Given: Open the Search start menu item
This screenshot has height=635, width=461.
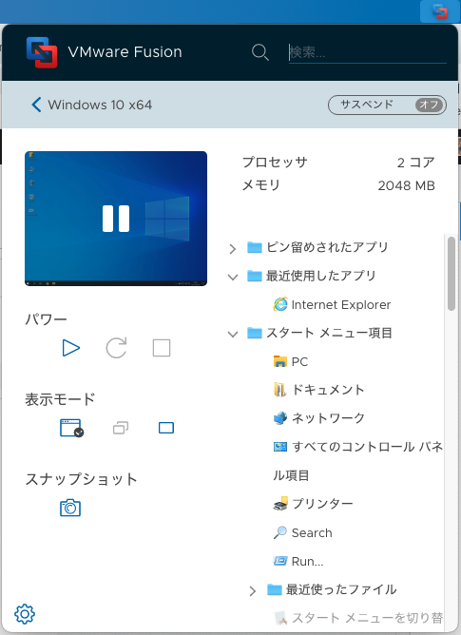Looking at the screenshot, I should coord(302,532).
